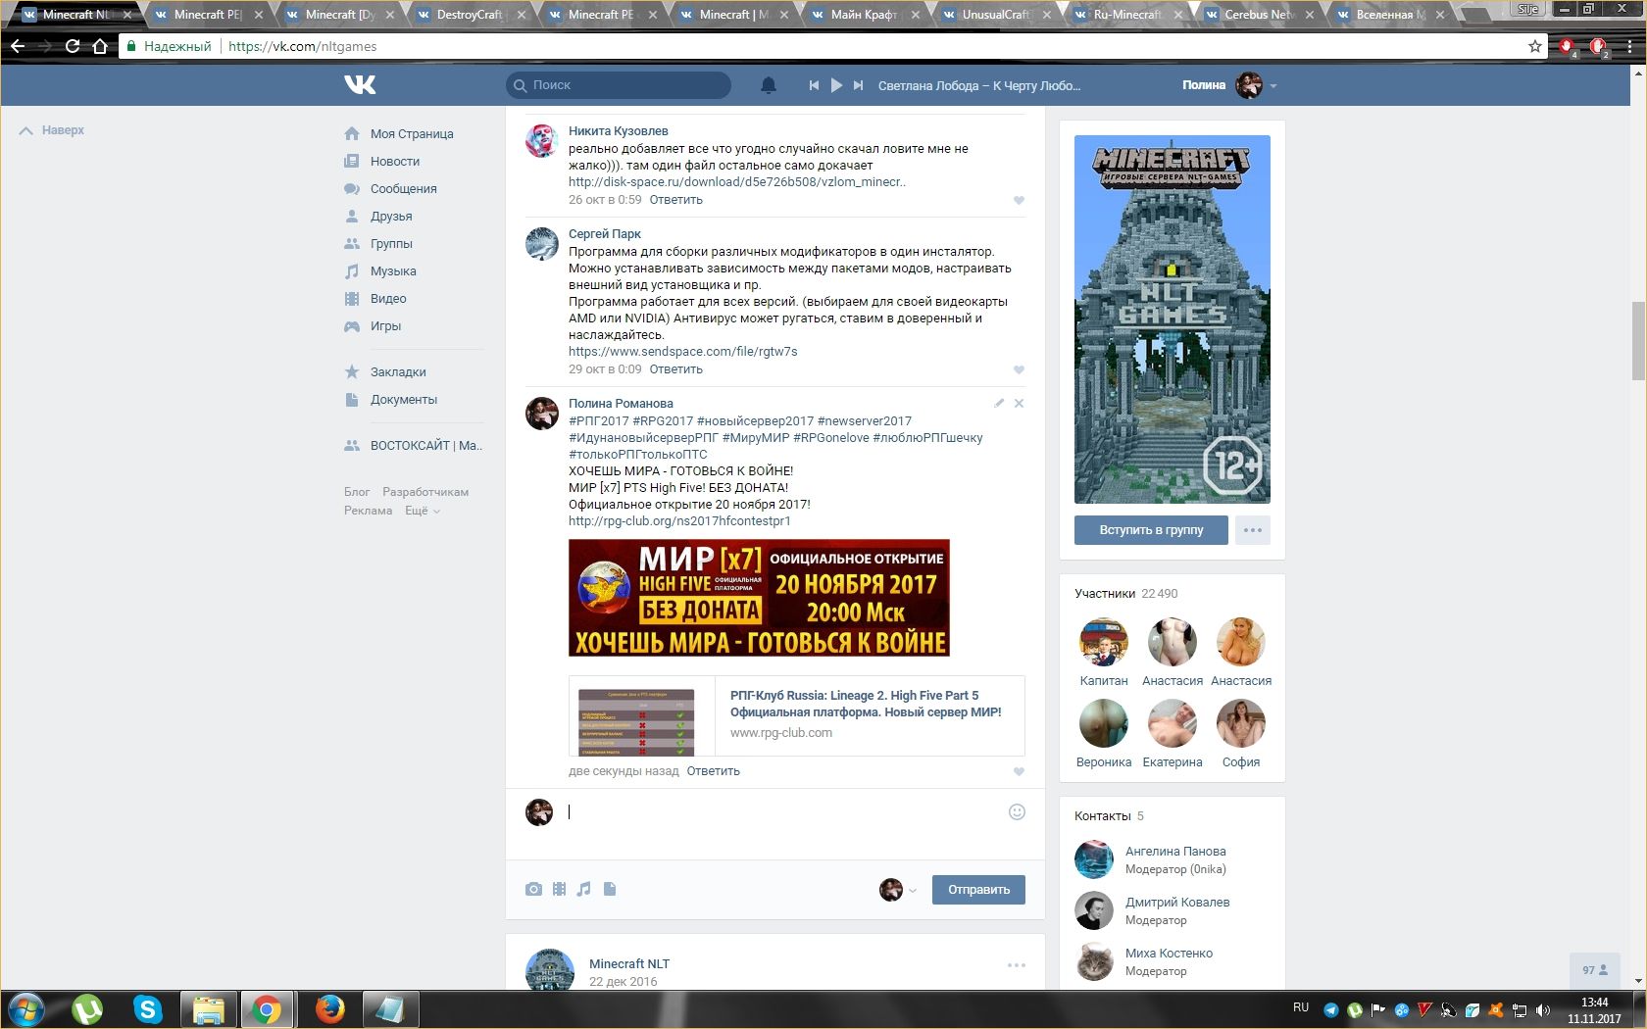This screenshot has width=1647, height=1029.
Task: Open Skype from the taskbar
Action: (148, 1008)
